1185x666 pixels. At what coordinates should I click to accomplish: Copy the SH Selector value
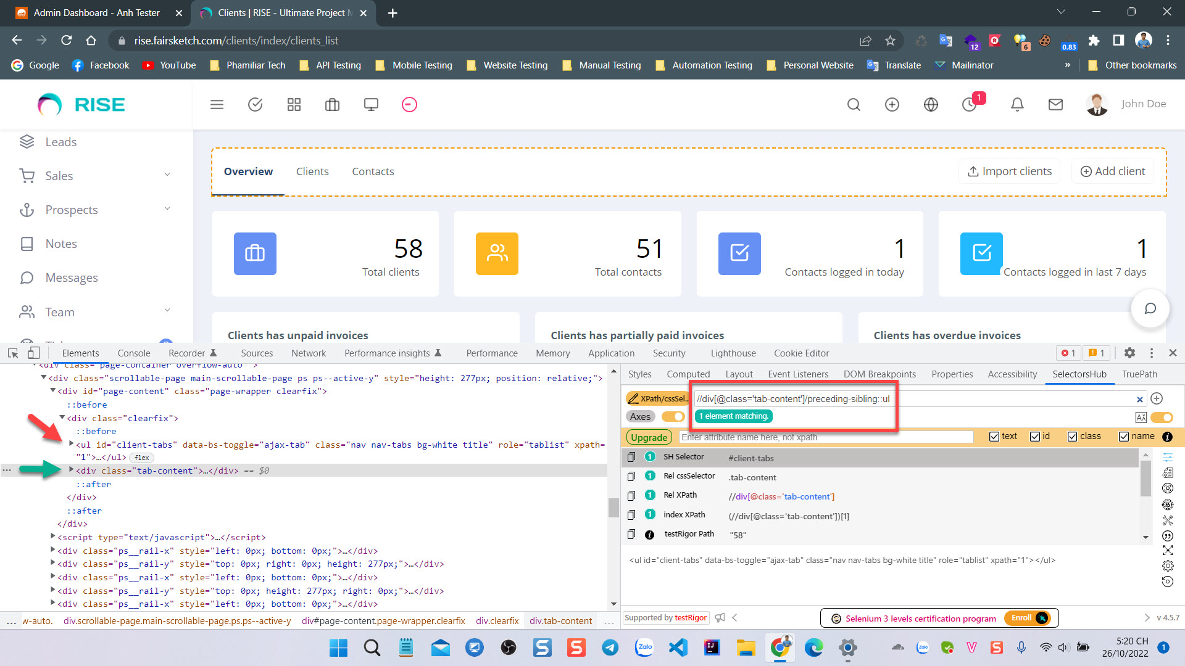click(631, 457)
